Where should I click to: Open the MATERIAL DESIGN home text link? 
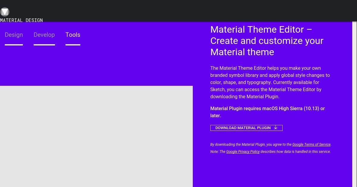coord(21,20)
